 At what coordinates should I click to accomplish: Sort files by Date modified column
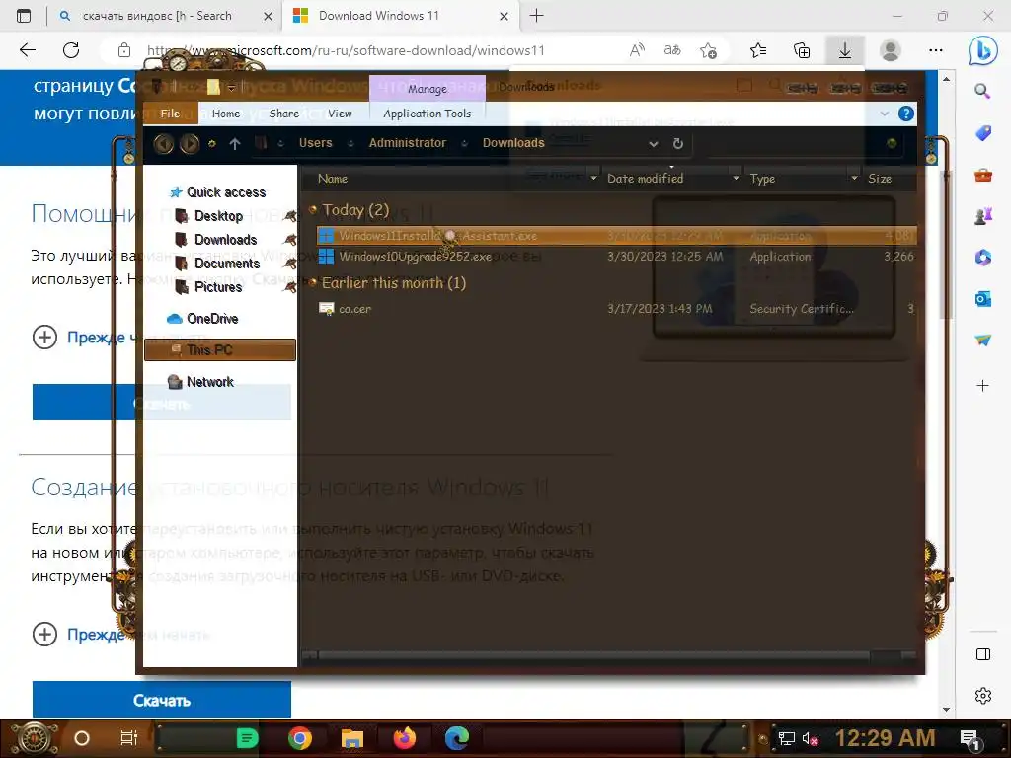[x=645, y=179]
